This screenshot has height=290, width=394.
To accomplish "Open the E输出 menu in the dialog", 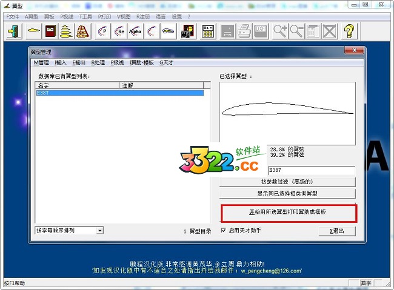I will [x=79, y=62].
